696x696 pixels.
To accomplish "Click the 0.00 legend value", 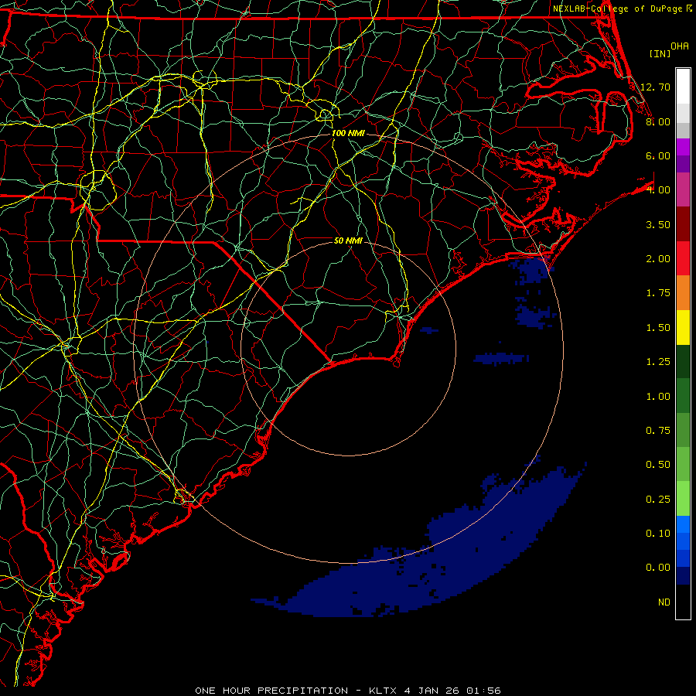I will 658,568.
